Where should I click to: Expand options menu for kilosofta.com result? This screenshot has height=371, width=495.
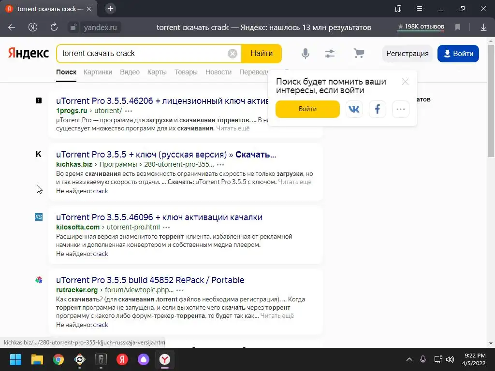[166, 228]
